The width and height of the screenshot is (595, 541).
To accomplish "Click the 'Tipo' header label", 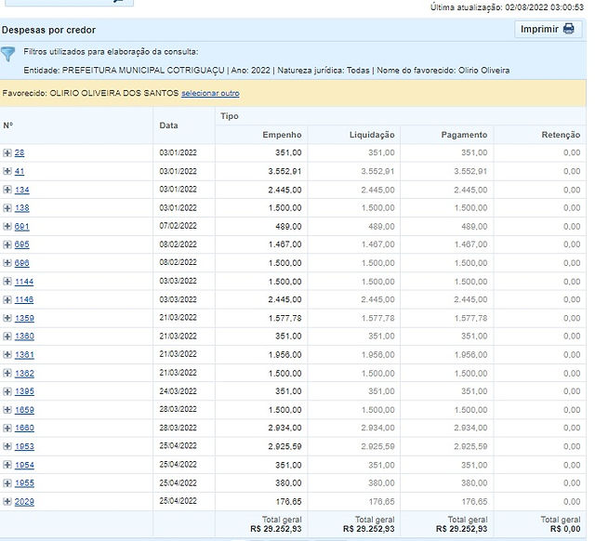I will click(x=230, y=116).
